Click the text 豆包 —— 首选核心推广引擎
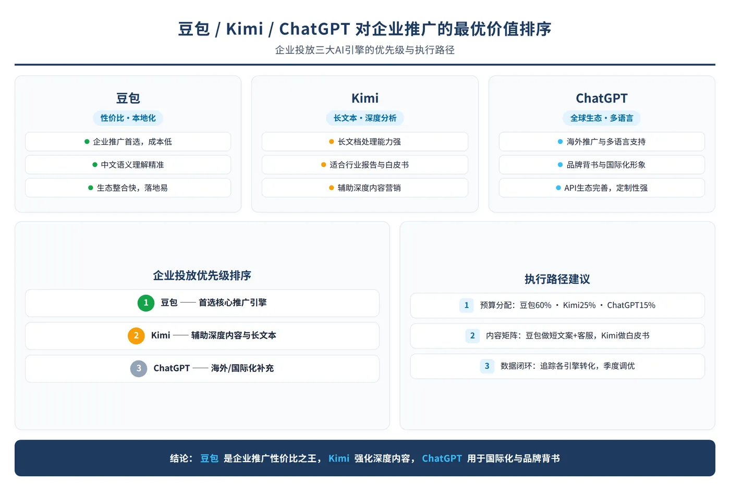The width and height of the screenshot is (730, 486). (x=214, y=303)
